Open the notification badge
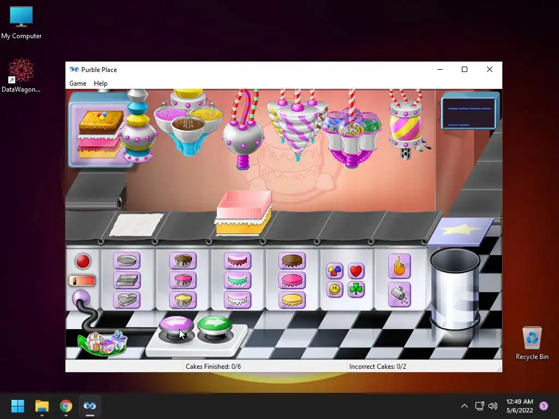Screen dimensions: 559x419 (x=544, y=406)
